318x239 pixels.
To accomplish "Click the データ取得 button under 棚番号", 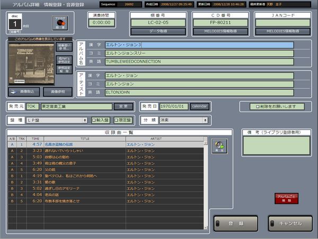I will (x=159, y=32).
